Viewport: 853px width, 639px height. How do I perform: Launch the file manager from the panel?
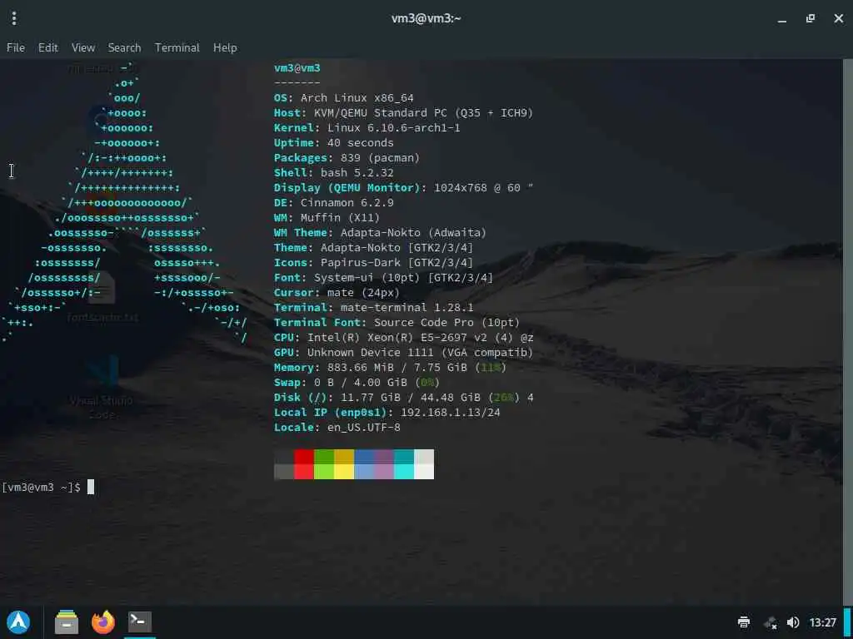(67, 622)
